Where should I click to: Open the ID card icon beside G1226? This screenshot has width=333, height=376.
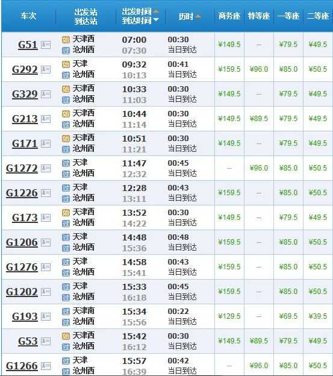tap(46, 193)
